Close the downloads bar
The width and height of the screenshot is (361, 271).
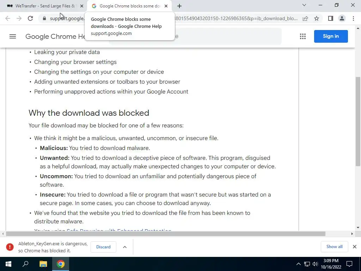point(355,247)
